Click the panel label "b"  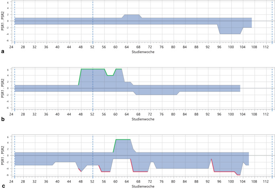[x=4, y=119]
